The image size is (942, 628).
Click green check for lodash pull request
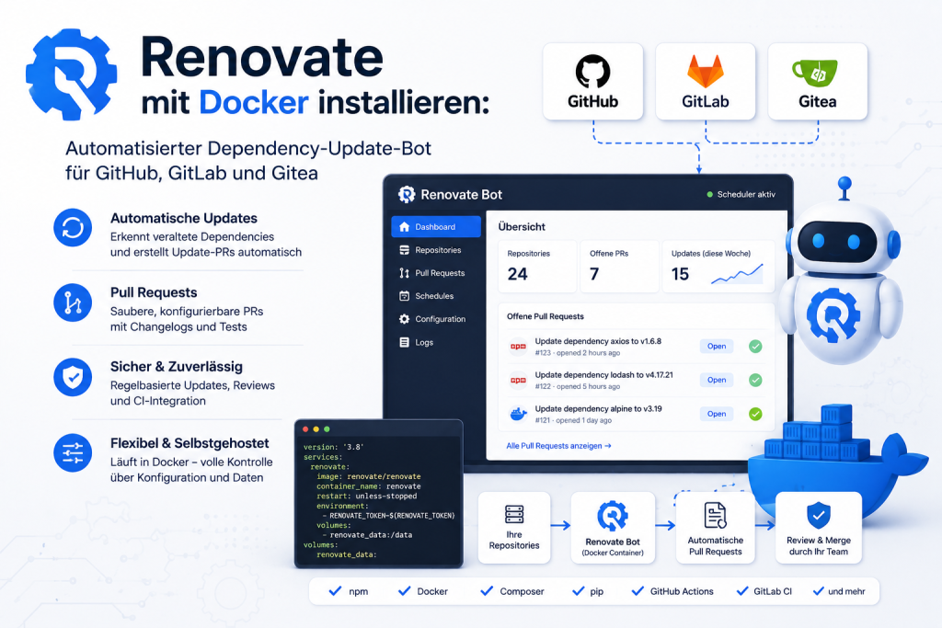[x=755, y=380]
